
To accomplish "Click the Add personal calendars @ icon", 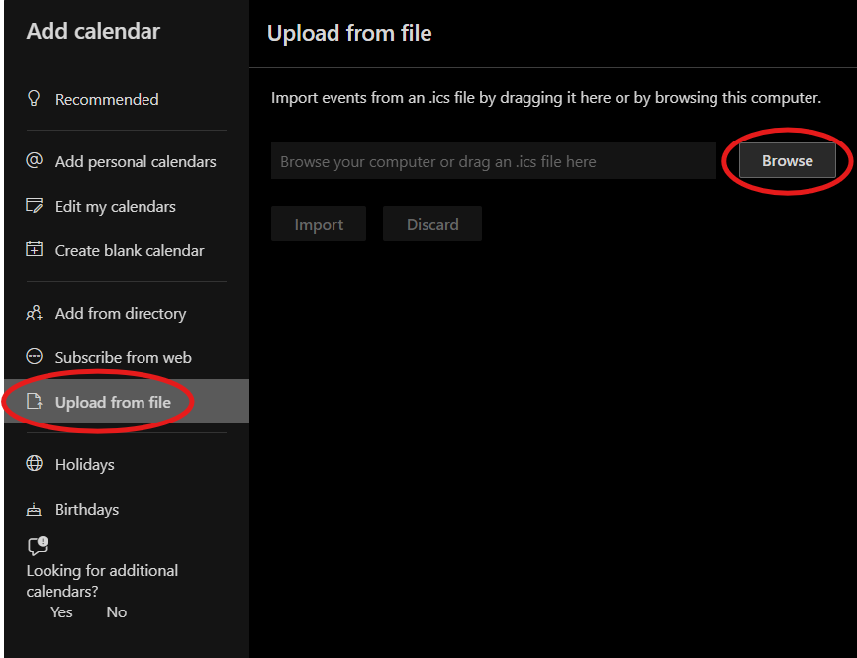I will point(35,160).
